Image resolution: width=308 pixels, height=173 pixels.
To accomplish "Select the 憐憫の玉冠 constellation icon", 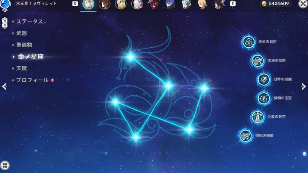I will [264, 98].
